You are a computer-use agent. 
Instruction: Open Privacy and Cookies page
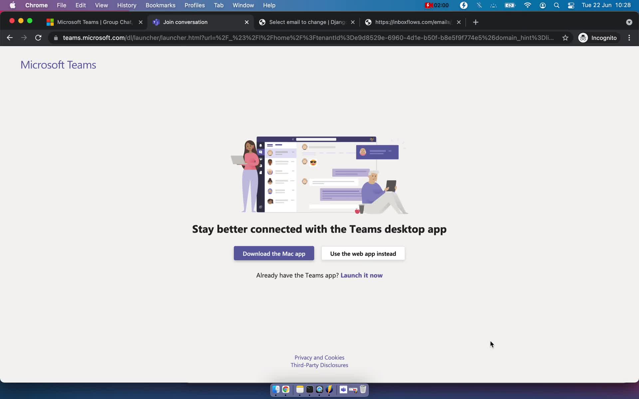pyautogui.click(x=319, y=357)
